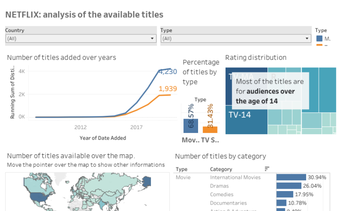Image resolution: width=343 pixels, height=211 pixels.
Task: Click 'Number of titles by category' title
Action: (220, 156)
